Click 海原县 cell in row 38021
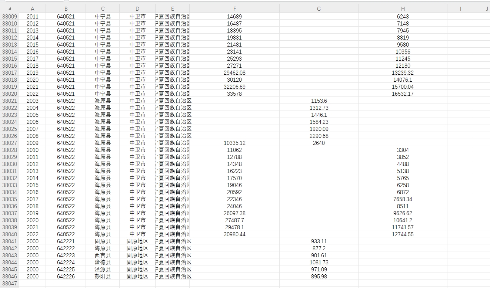490x288 pixels. [x=103, y=101]
